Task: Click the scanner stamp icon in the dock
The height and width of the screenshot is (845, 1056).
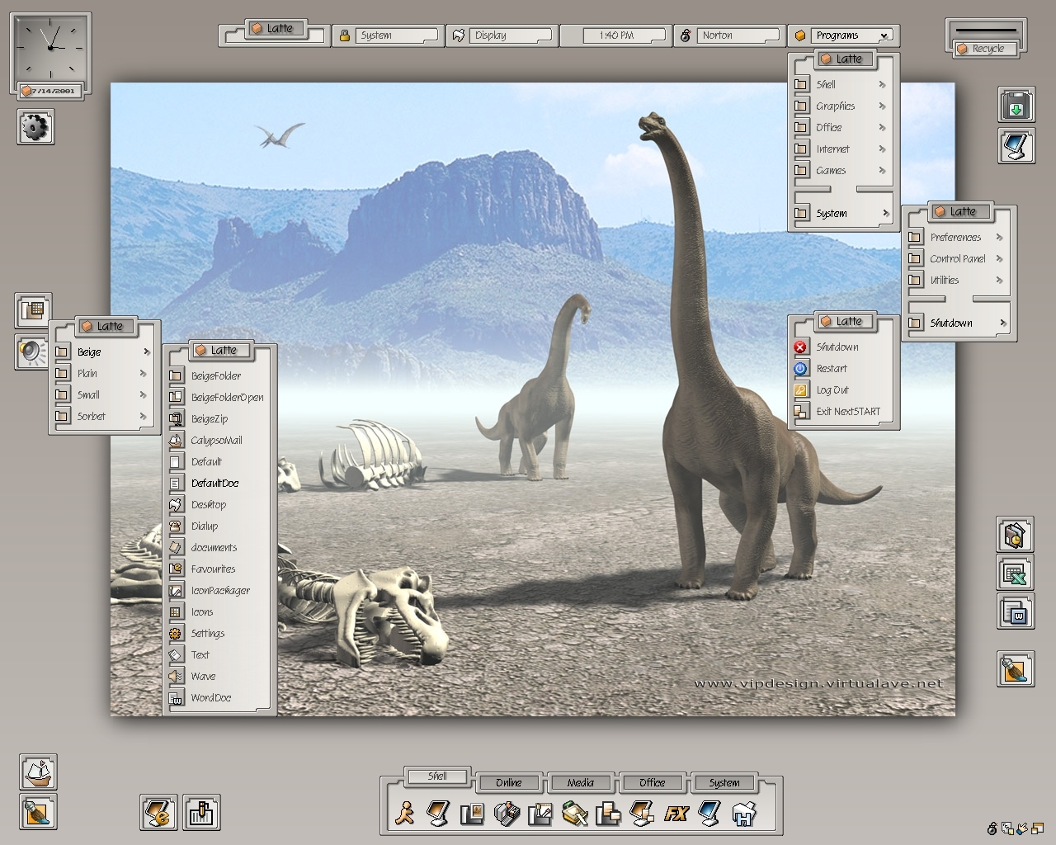Action: [574, 814]
